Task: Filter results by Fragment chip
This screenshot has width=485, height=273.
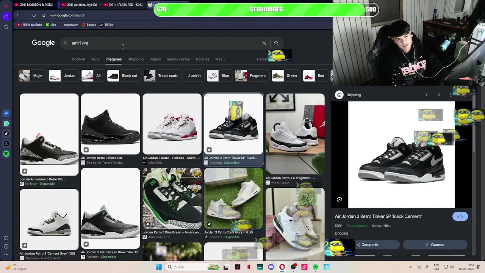Action: [252, 75]
